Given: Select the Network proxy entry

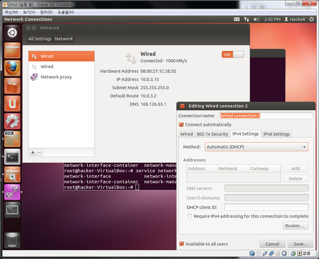Looking at the screenshot, I should 62,77.
